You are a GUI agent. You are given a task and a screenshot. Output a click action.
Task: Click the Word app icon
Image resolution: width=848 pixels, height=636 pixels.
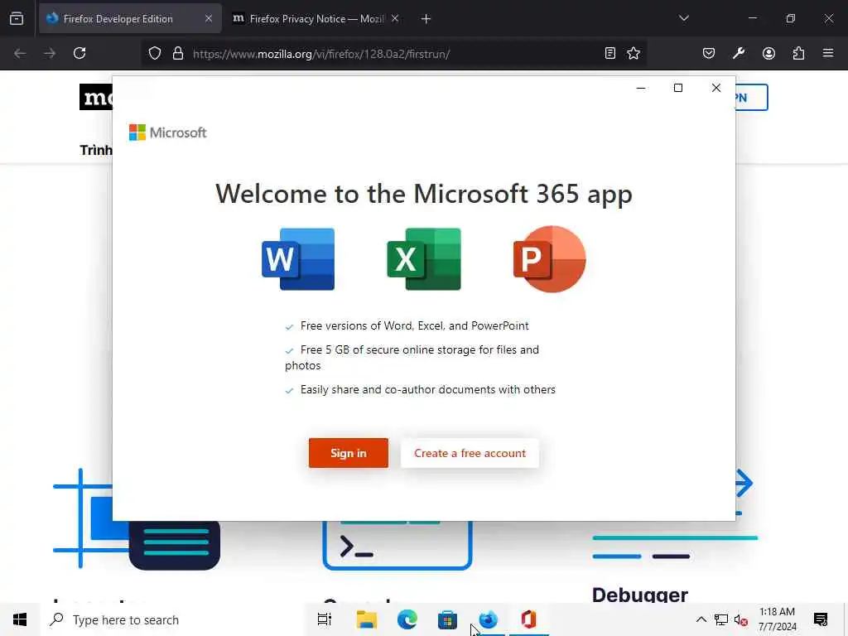[298, 259]
